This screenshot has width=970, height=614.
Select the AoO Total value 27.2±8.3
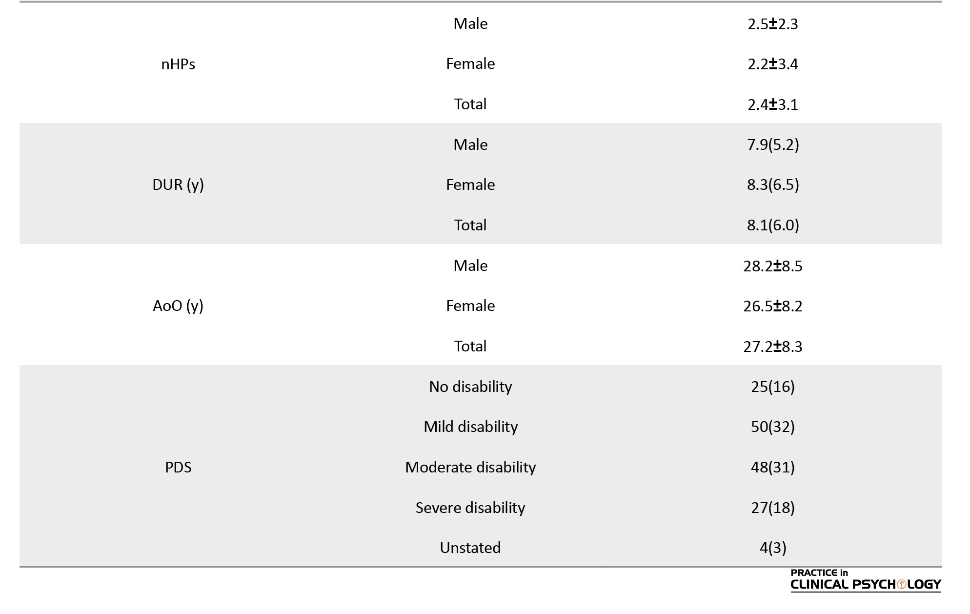pyautogui.click(x=773, y=347)
